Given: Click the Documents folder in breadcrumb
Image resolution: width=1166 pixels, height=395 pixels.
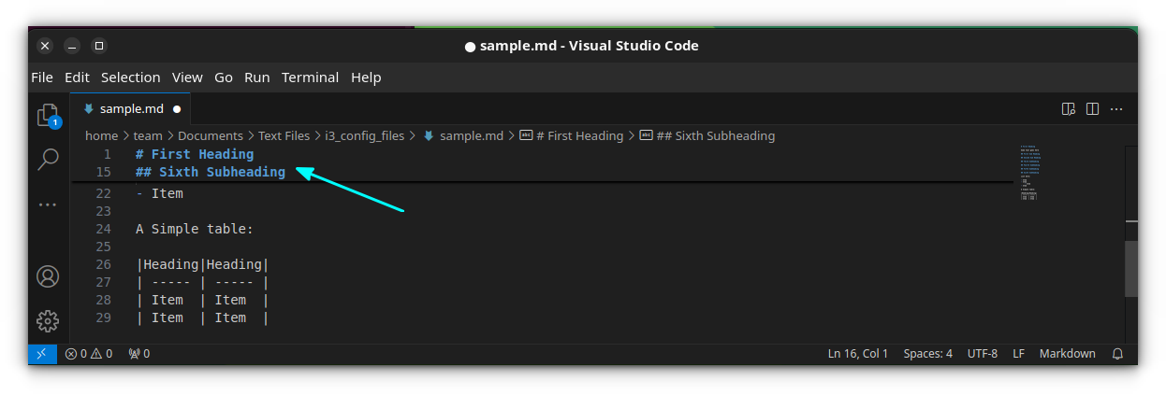Looking at the screenshot, I should pyautogui.click(x=211, y=136).
